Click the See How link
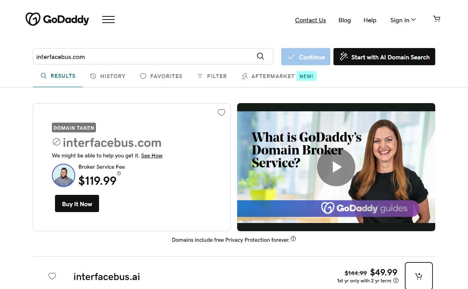This screenshot has height=289, width=468. tap(152, 155)
